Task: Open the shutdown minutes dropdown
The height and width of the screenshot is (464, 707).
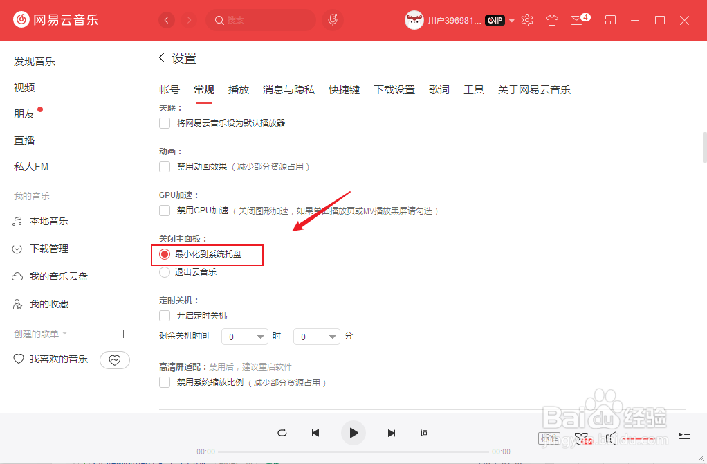Action: [317, 337]
